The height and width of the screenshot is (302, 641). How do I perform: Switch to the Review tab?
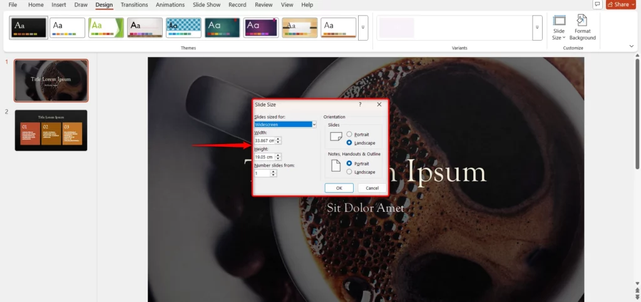click(x=264, y=5)
